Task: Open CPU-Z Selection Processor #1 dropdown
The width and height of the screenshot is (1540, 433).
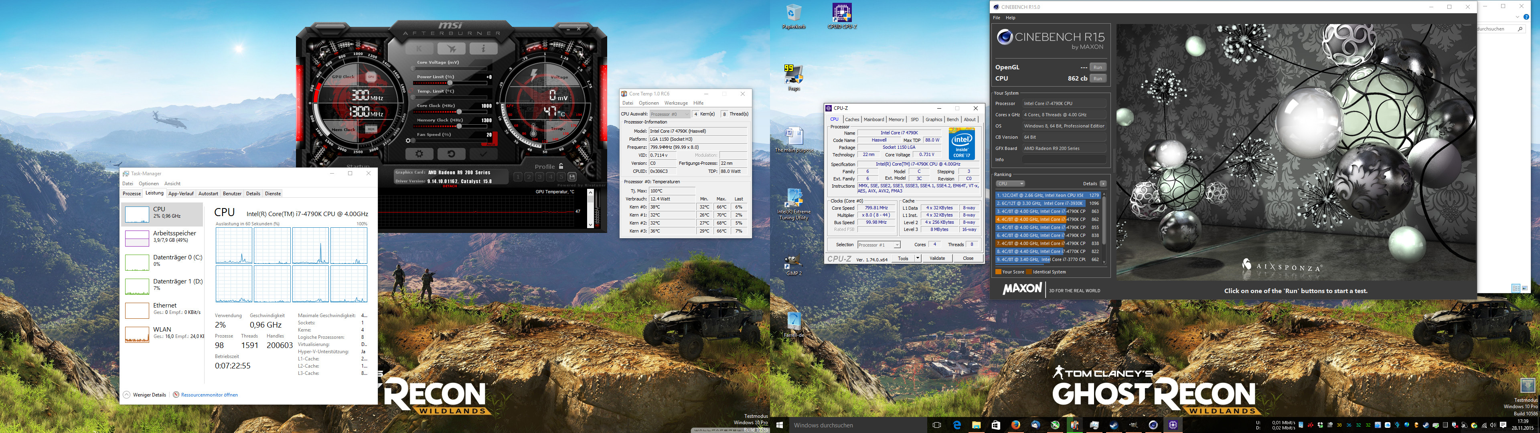Action: click(879, 245)
